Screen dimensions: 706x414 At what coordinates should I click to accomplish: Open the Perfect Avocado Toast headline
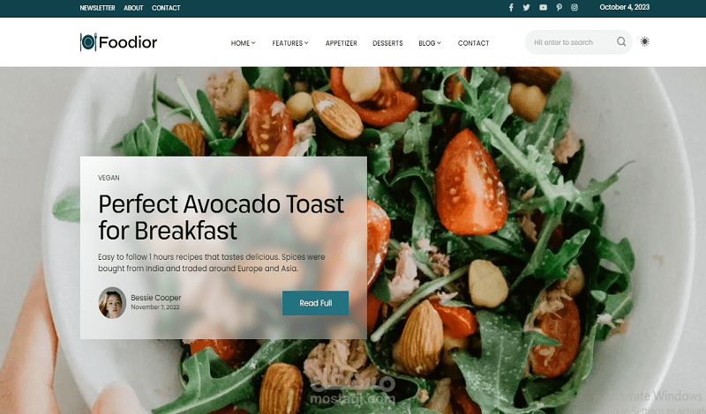(222, 218)
